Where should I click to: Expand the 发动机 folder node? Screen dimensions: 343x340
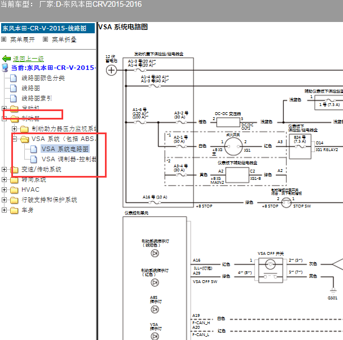(4, 108)
